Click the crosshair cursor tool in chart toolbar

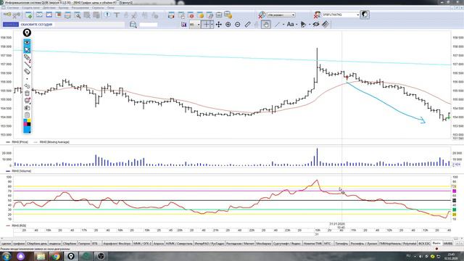click(207, 24)
